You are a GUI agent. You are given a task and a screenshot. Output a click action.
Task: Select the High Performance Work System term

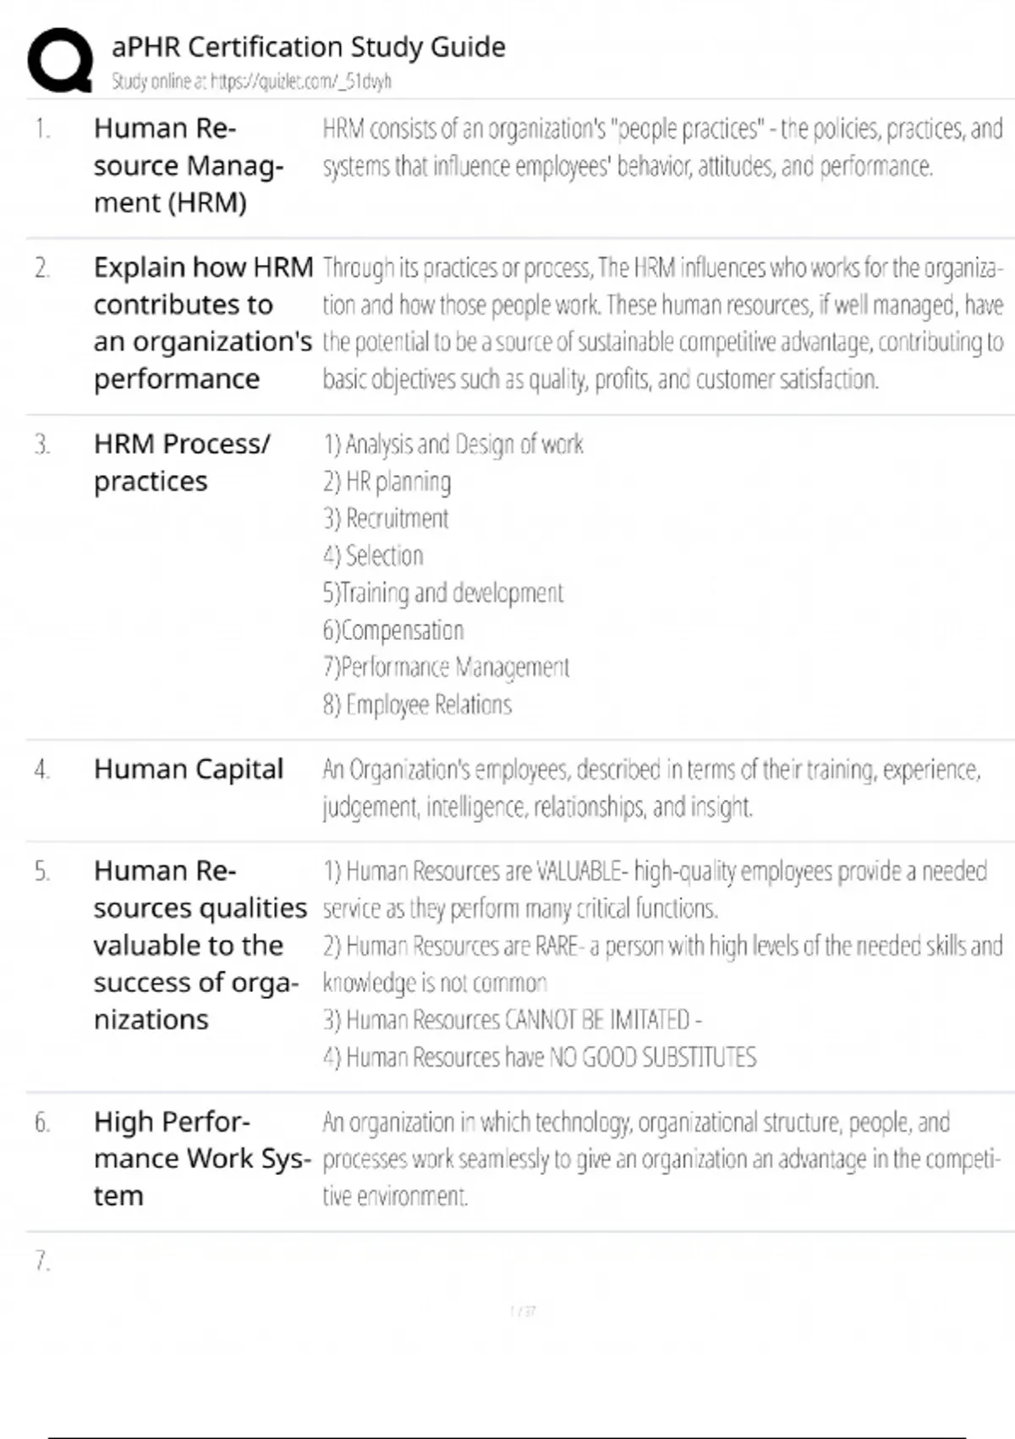pos(202,1158)
